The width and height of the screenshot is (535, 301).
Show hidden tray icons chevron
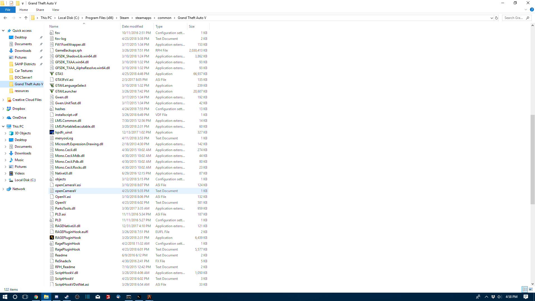[487, 297]
